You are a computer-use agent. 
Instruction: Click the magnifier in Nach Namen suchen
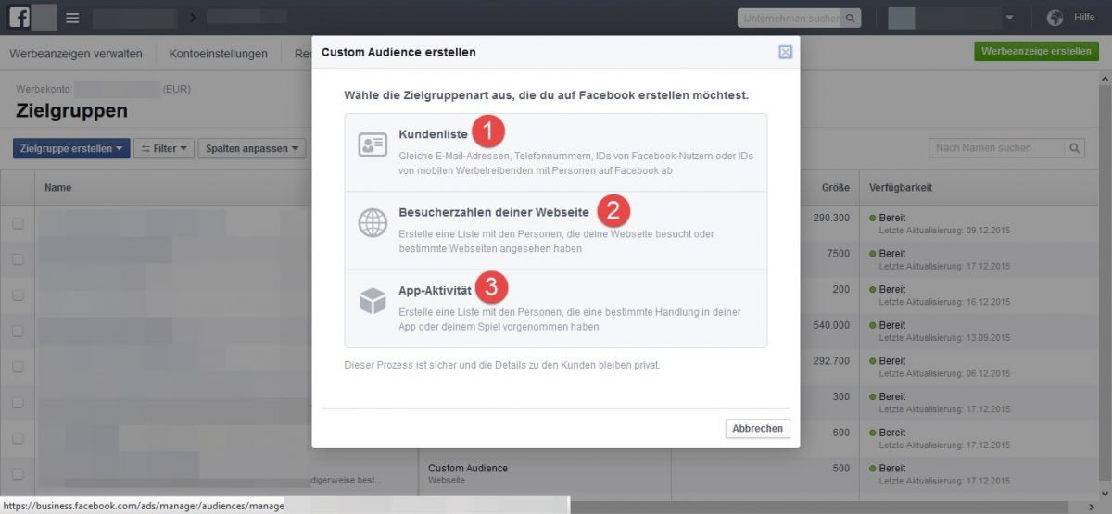pyautogui.click(x=1075, y=148)
